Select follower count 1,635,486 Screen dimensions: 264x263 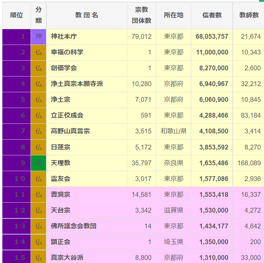[214, 163]
